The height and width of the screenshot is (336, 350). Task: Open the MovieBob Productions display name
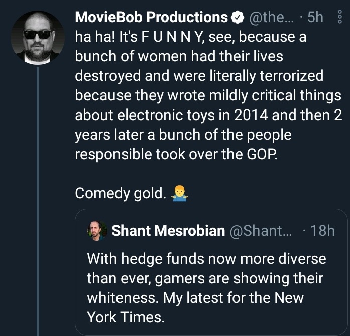tap(151, 18)
